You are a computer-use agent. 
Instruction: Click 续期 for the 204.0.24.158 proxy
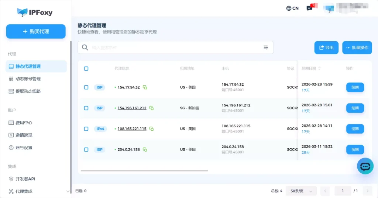coord(355,150)
